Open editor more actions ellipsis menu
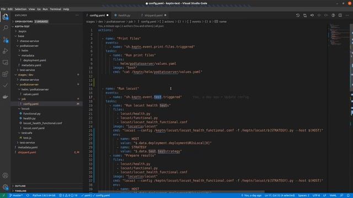353x198 pixels. coord(347,15)
